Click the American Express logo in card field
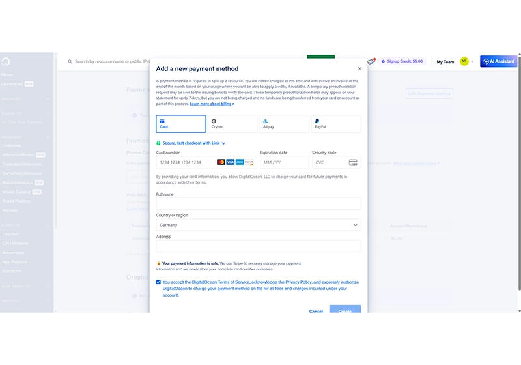 click(240, 162)
